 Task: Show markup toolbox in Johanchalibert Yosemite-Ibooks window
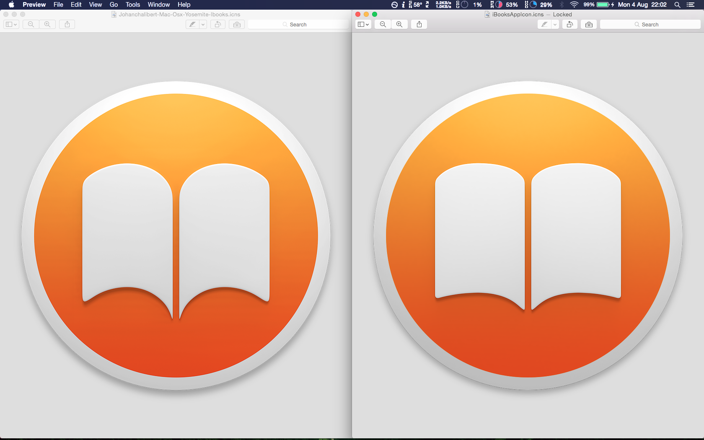(x=237, y=24)
